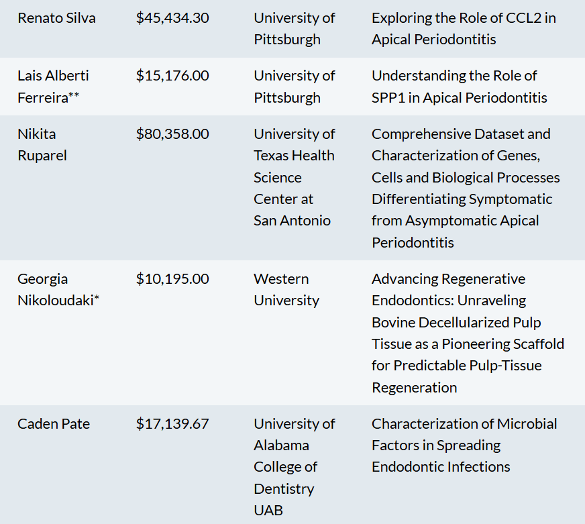
Task: Click University of Alabama College of Dentistry
Action: (x=294, y=466)
